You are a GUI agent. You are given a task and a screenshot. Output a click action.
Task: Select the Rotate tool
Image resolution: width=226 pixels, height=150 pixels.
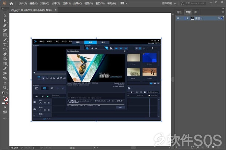5,49
